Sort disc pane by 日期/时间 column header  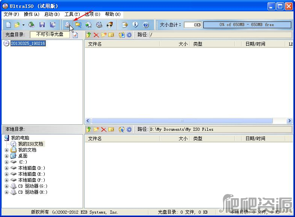point(263,44)
